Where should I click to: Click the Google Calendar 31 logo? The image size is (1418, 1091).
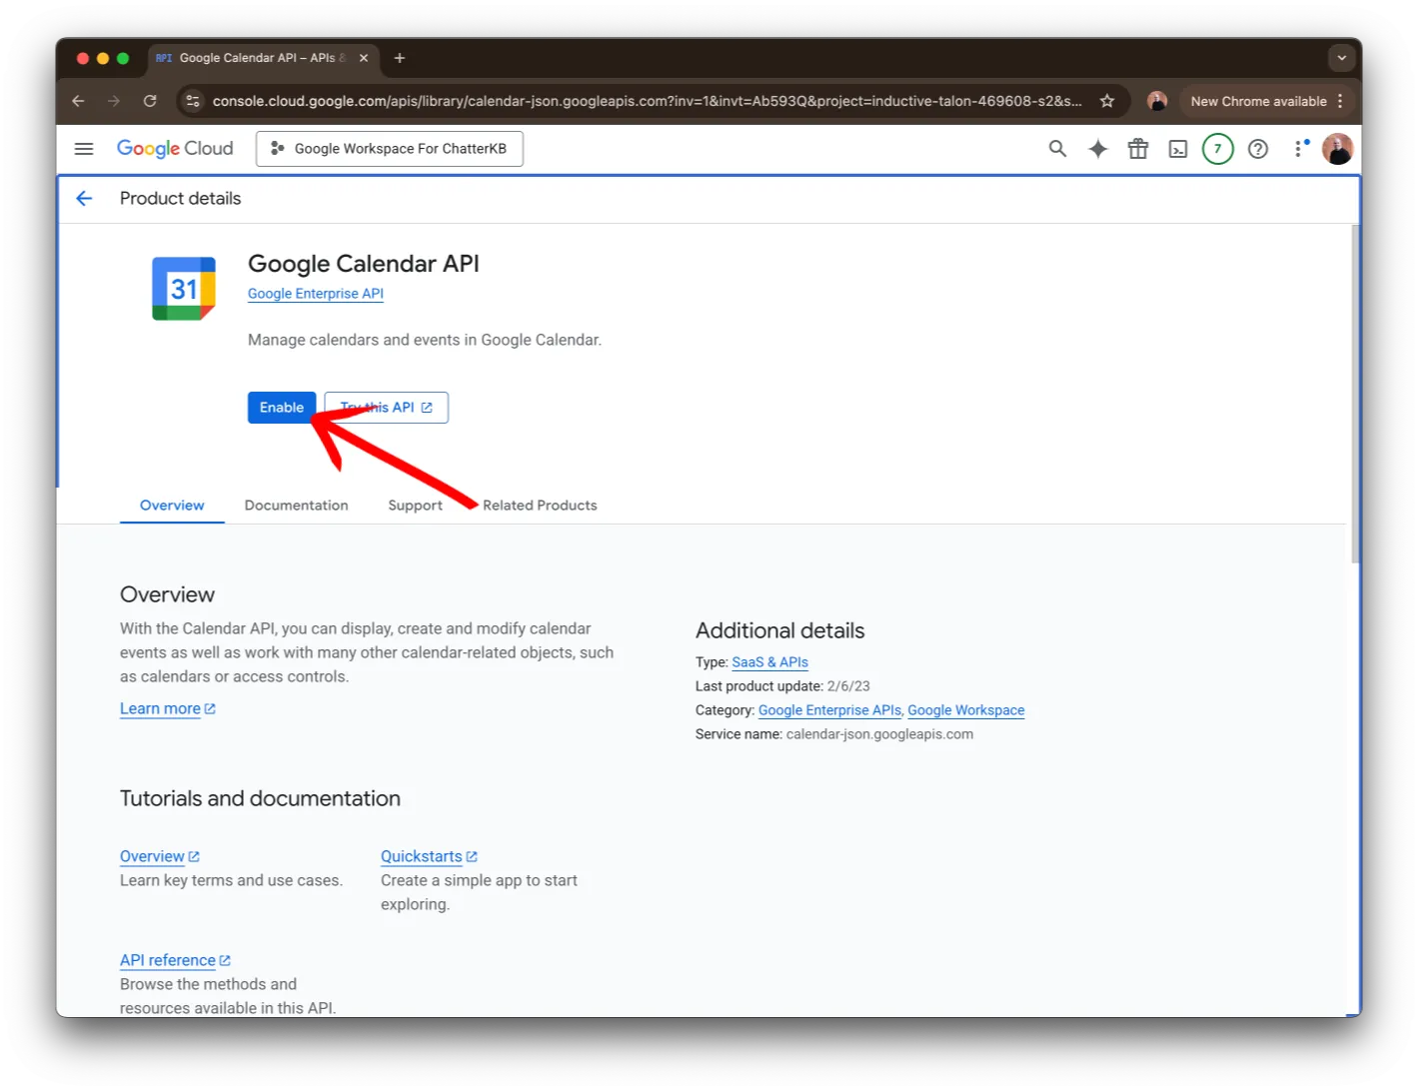point(184,289)
